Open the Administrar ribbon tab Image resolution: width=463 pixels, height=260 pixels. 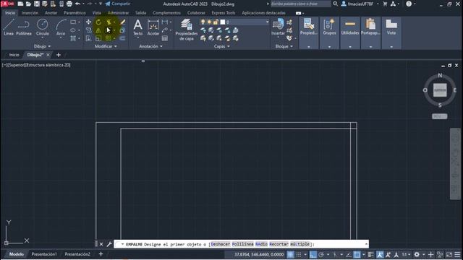click(x=118, y=13)
